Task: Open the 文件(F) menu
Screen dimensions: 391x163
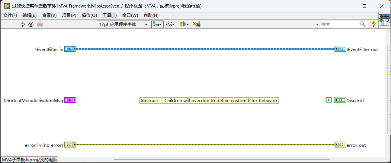Action: point(10,15)
